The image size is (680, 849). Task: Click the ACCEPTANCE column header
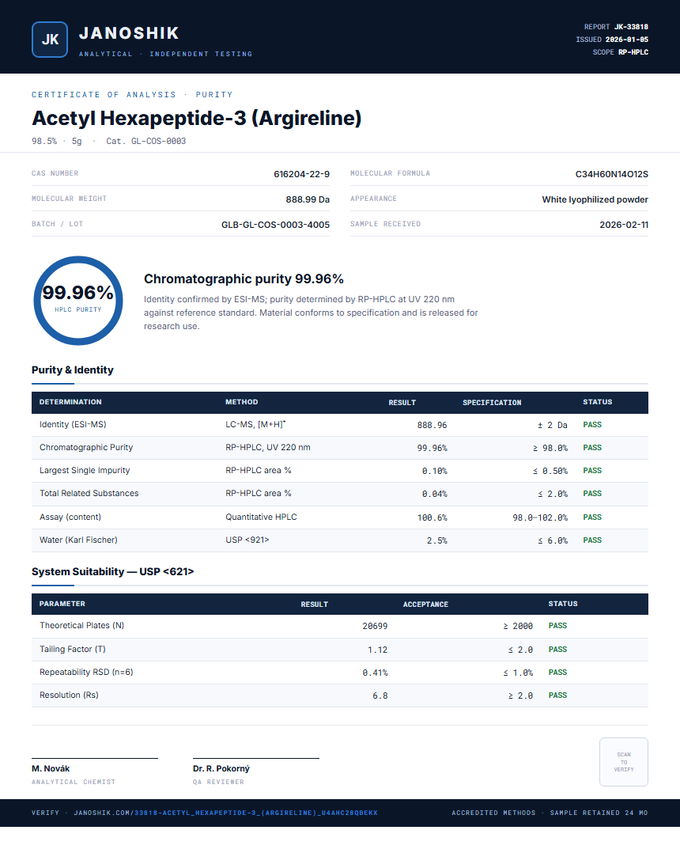point(425,605)
